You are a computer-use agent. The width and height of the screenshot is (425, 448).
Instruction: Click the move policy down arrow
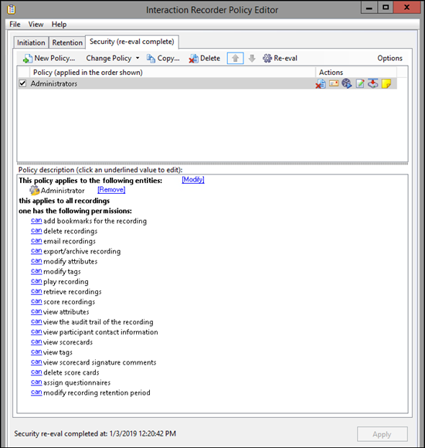252,58
